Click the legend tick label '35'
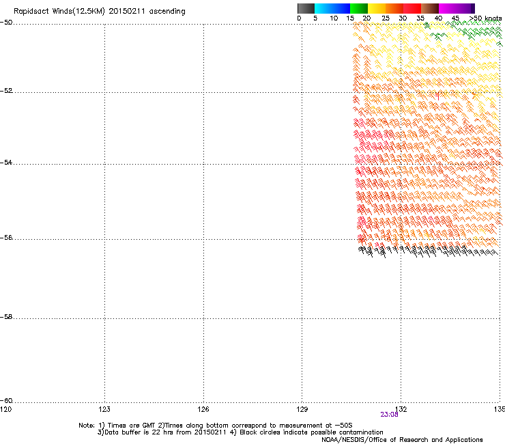The width and height of the screenshot is (505, 444). (420, 18)
